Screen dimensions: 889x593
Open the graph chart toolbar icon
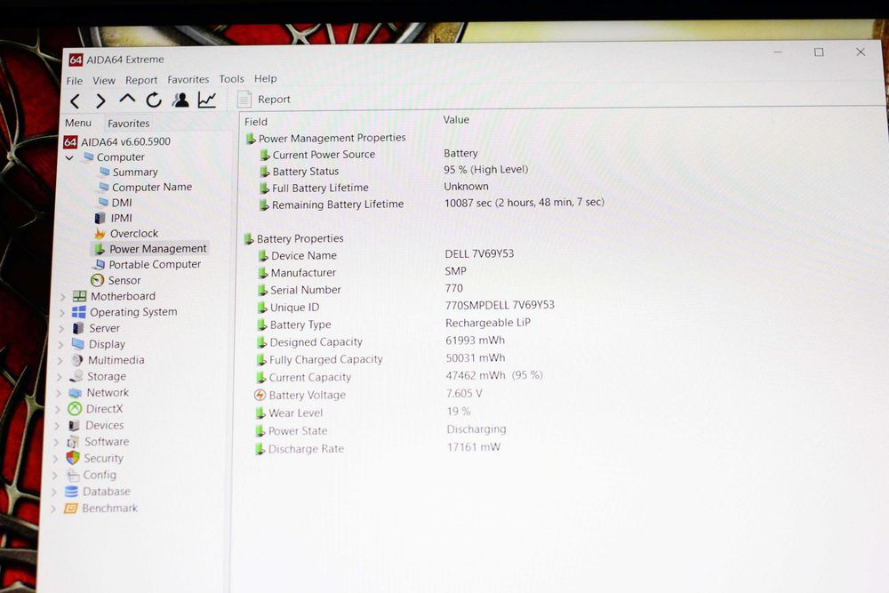click(x=207, y=100)
